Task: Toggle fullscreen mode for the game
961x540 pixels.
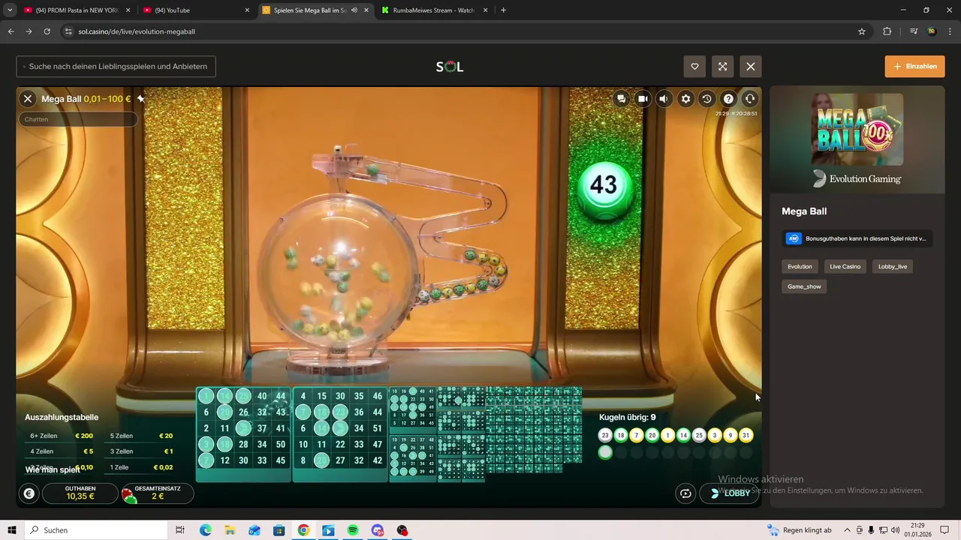Action: tap(722, 66)
